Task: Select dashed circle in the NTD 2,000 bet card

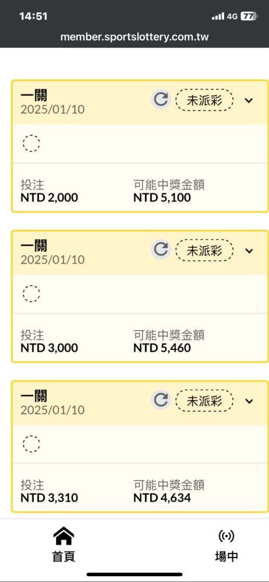Action: tap(31, 143)
